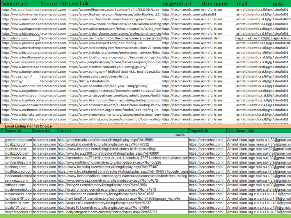
Task: Select the 'lag.e.n.a.k.isu.4.3.9@gm' mail cell
Action: pos(254,38)
